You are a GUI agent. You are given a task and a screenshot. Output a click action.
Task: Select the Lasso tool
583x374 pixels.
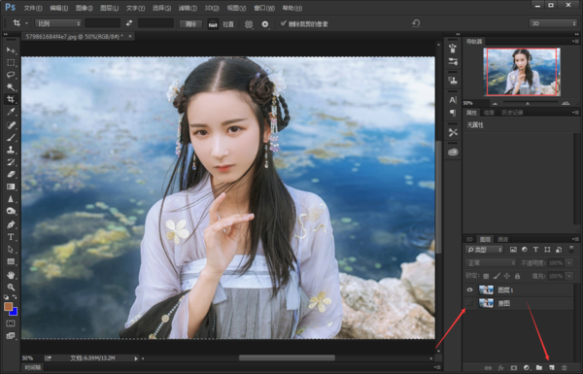[x=11, y=75]
